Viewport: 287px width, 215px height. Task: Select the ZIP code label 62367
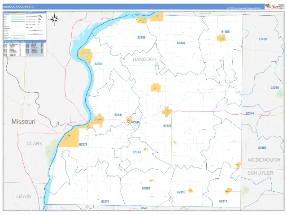click(262, 148)
